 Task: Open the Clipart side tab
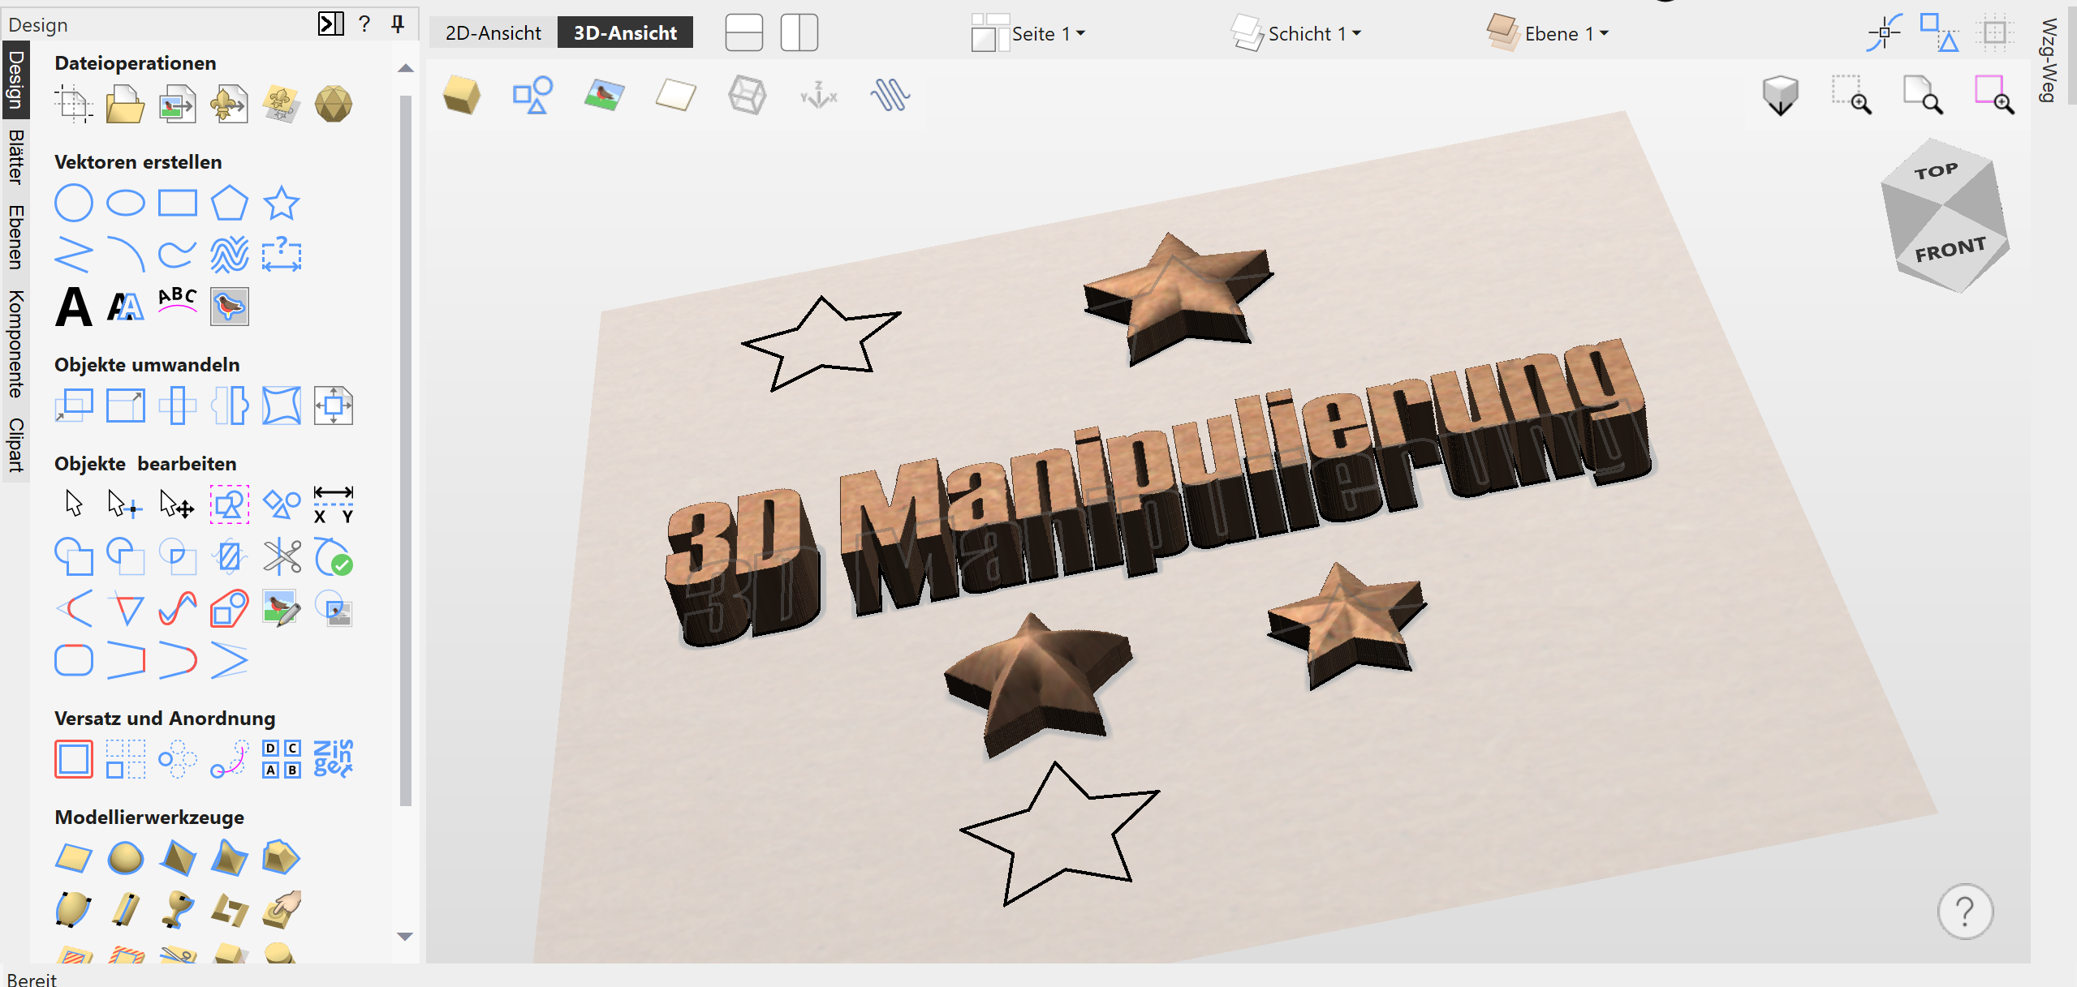[x=15, y=444]
